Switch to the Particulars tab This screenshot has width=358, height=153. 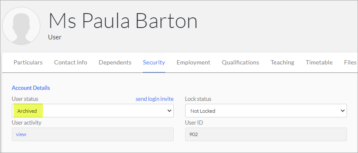[x=28, y=62]
